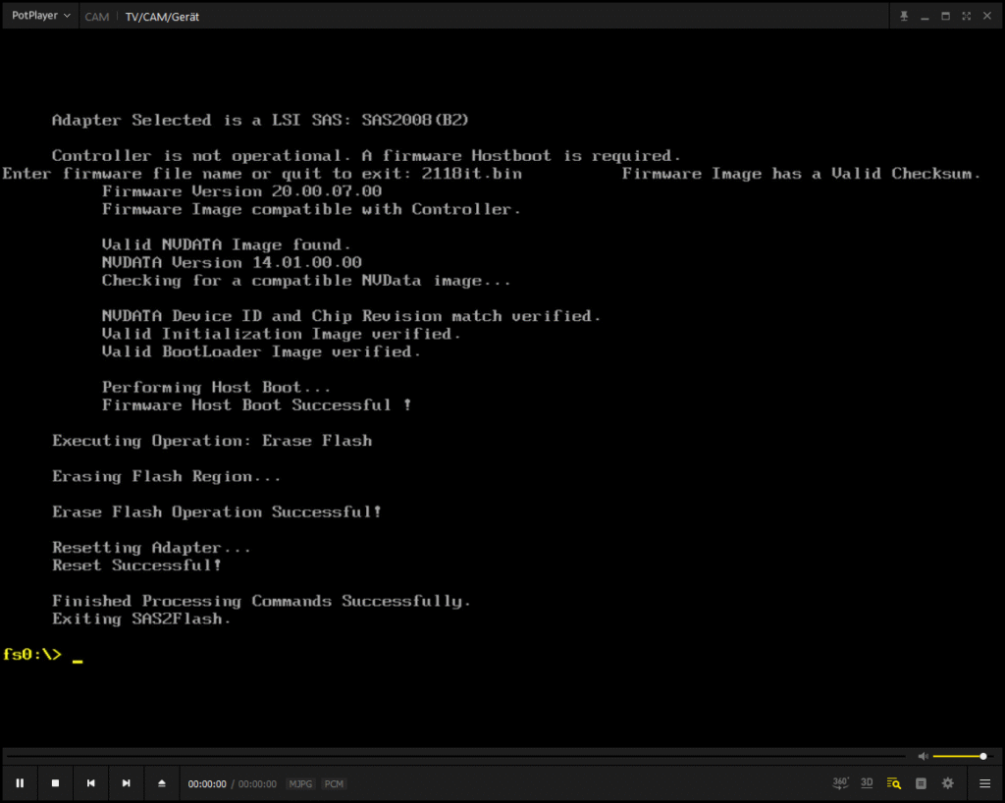Open the PotPlayer main menu dropdown

coord(40,16)
